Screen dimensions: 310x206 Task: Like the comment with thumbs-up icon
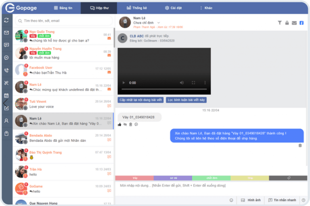coord(119,125)
